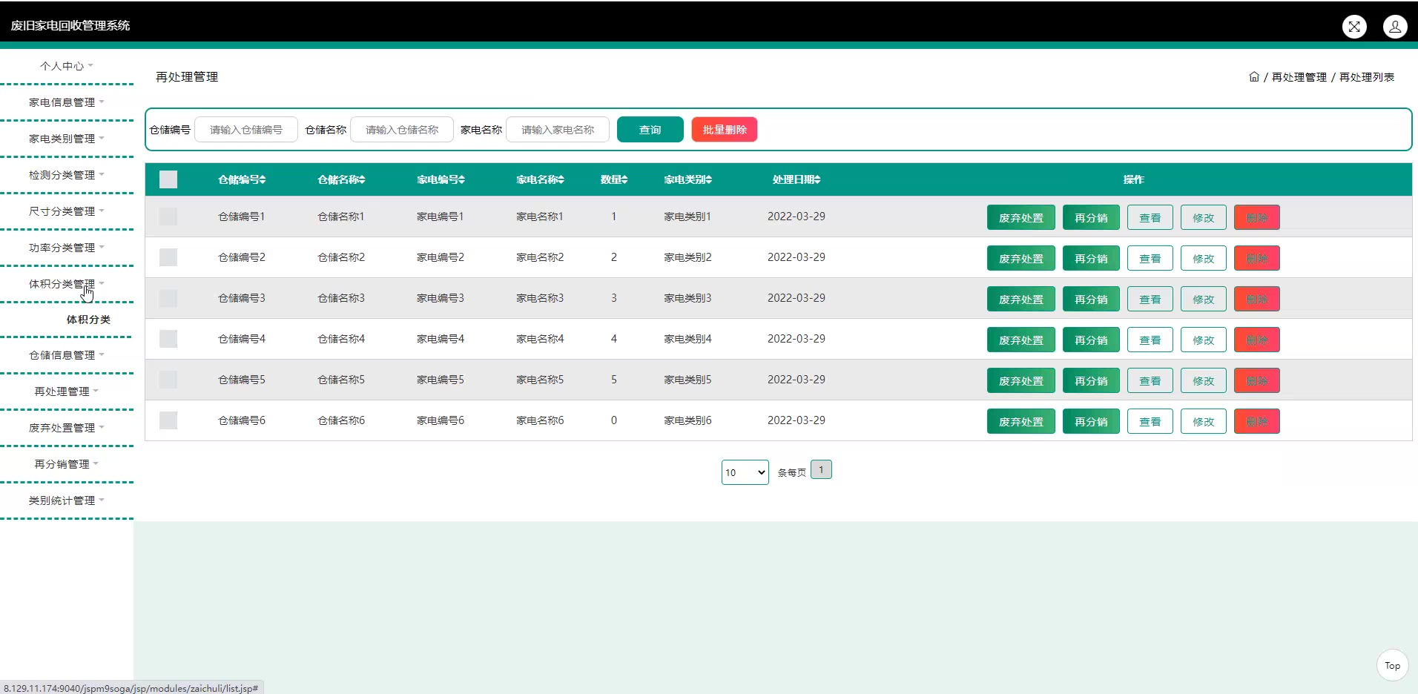Select 再分销管理 in the sidebar
1418x694 pixels.
click(x=66, y=464)
